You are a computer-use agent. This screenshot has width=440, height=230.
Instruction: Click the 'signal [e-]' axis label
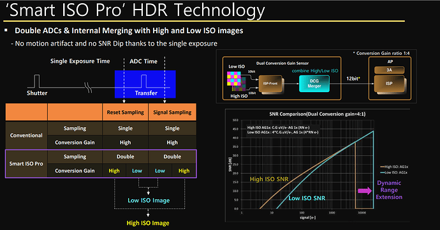tap(307, 217)
